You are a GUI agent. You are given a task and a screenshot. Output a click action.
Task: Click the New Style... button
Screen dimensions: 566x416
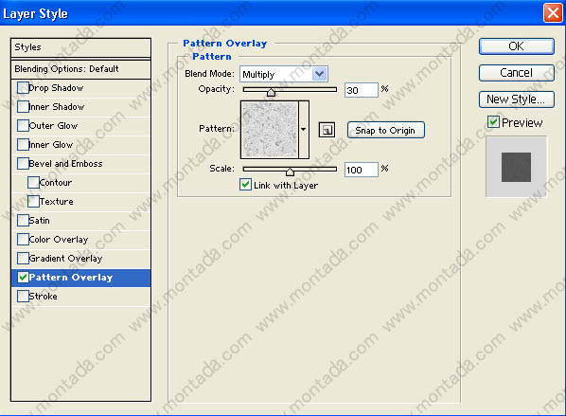tap(517, 99)
